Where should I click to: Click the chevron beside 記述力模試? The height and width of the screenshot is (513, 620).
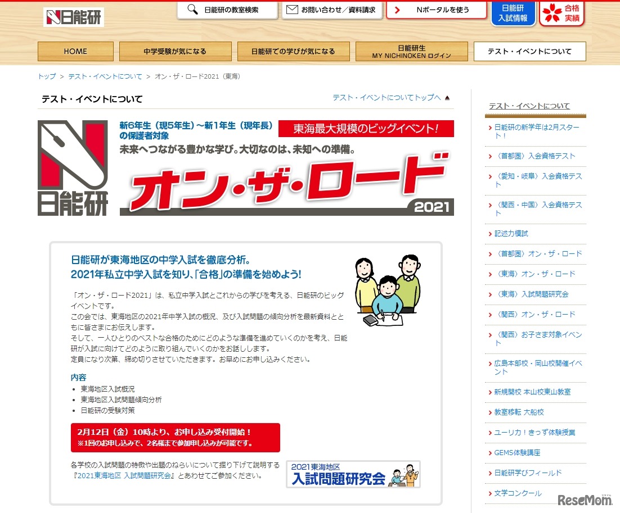point(490,234)
